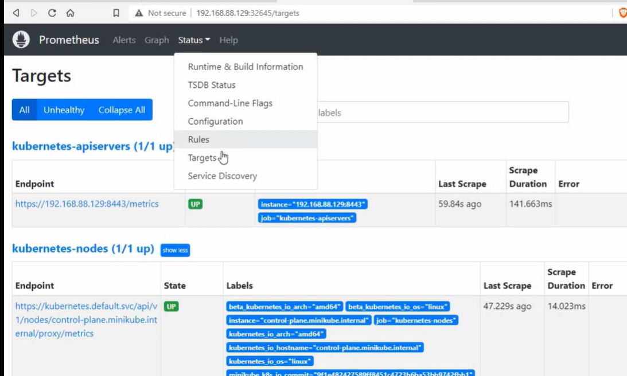
Task: Click the UP badge for kubernetes-nodes
Action: [171, 307]
